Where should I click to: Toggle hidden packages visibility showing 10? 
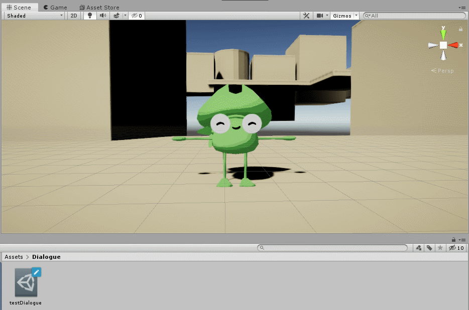click(x=456, y=247)
